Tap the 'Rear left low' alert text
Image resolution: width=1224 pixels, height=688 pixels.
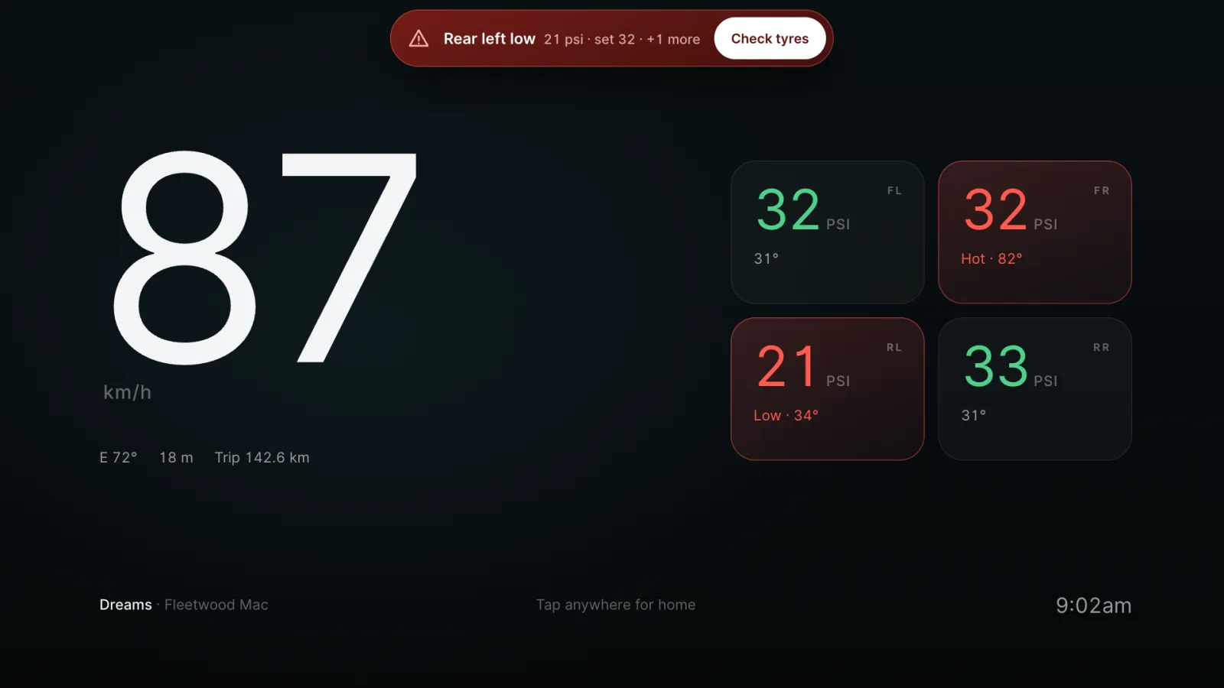point(490,39)
